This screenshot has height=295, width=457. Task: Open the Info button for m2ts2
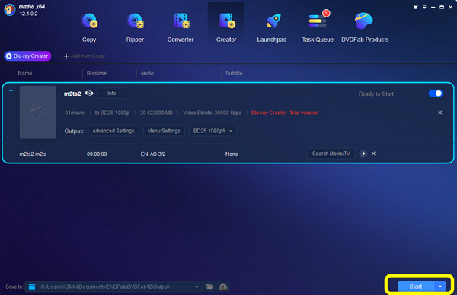tap(112, 94)
